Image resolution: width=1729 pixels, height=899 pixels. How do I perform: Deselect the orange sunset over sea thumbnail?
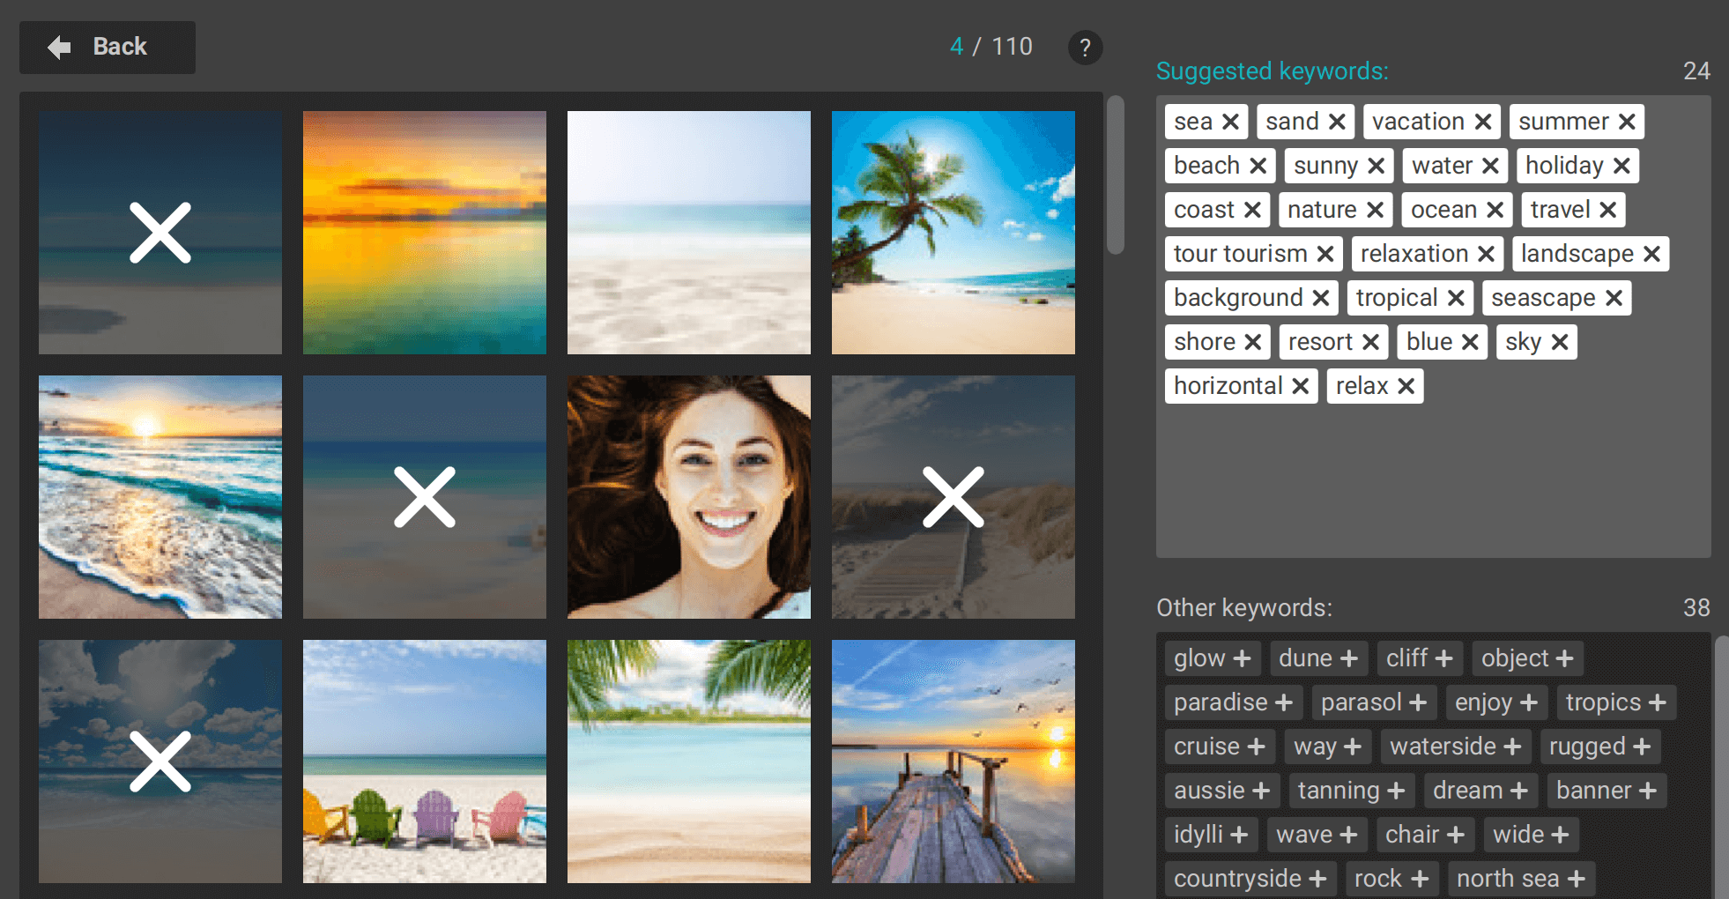click(424, 233)
